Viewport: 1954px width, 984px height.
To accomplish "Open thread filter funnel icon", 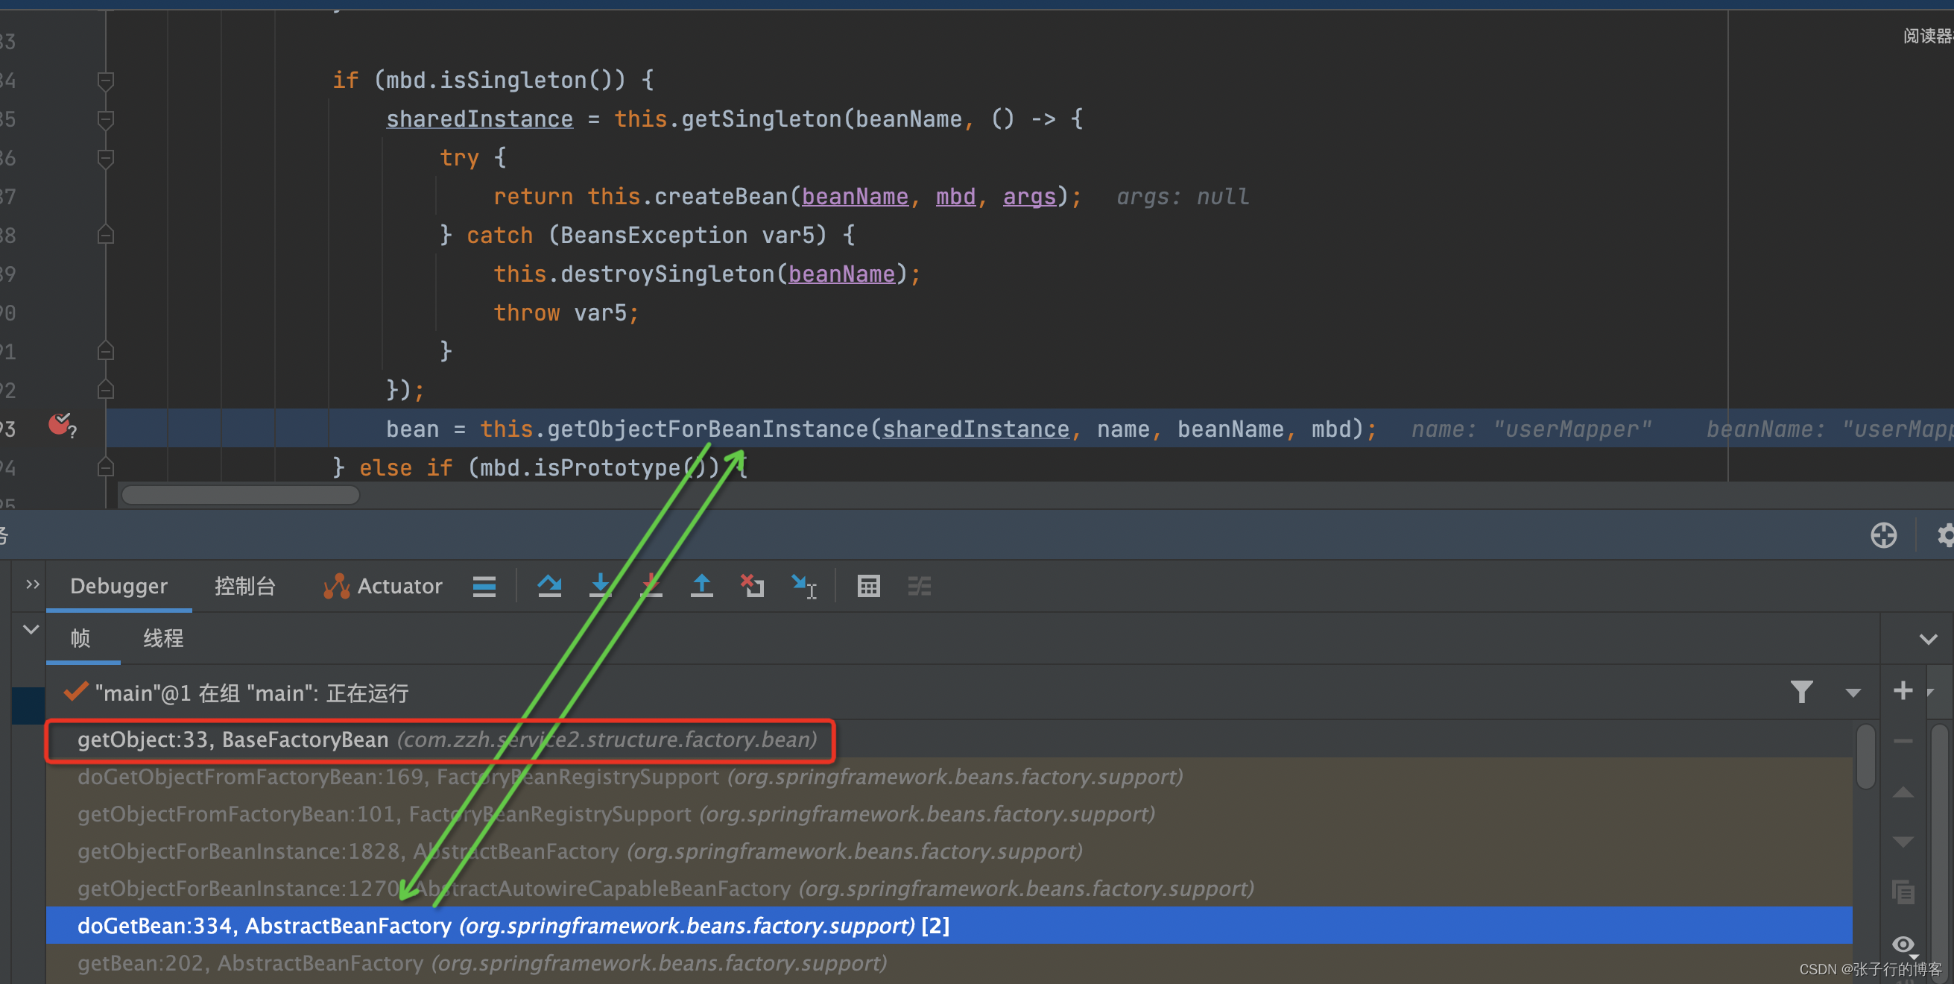I will [x=1801, y=691].
